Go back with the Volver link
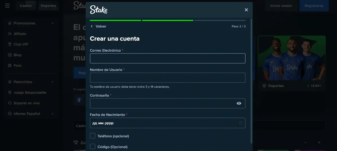337x151 pixels. tap(98, 26)
